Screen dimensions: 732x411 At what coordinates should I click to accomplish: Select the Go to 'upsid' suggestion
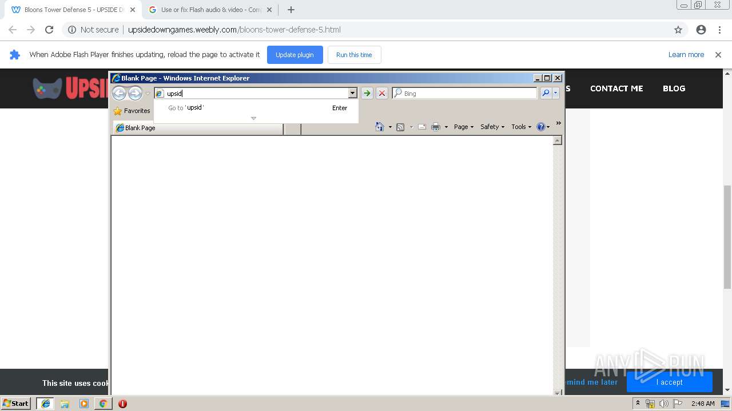pos(256,108)
